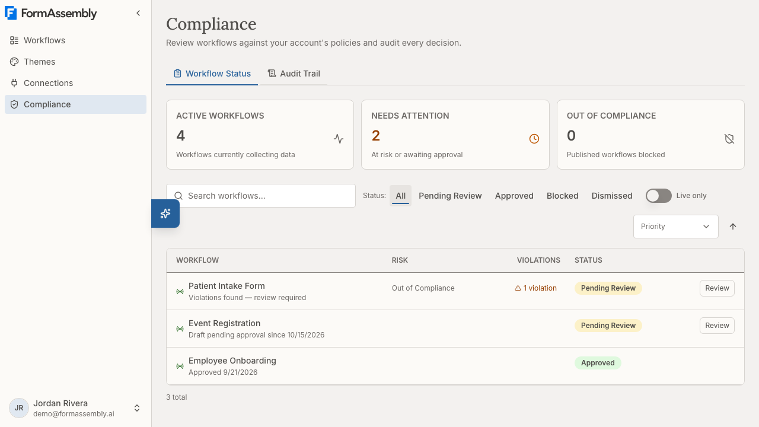This screenshot has height=427, width=759.
Task: Filter status by Dismissed
Action: click(x=612, y=196)
